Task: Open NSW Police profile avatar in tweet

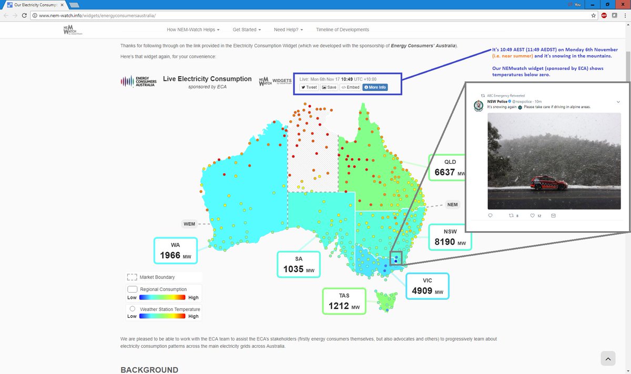Action: click(x=478, y=106)
